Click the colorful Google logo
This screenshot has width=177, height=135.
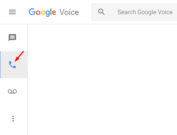click(43, 12)
